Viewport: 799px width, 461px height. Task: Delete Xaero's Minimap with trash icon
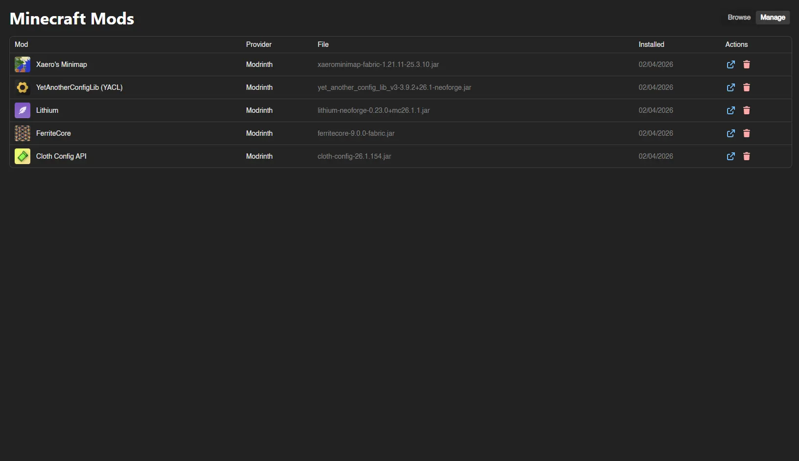[x=747, y=64]
